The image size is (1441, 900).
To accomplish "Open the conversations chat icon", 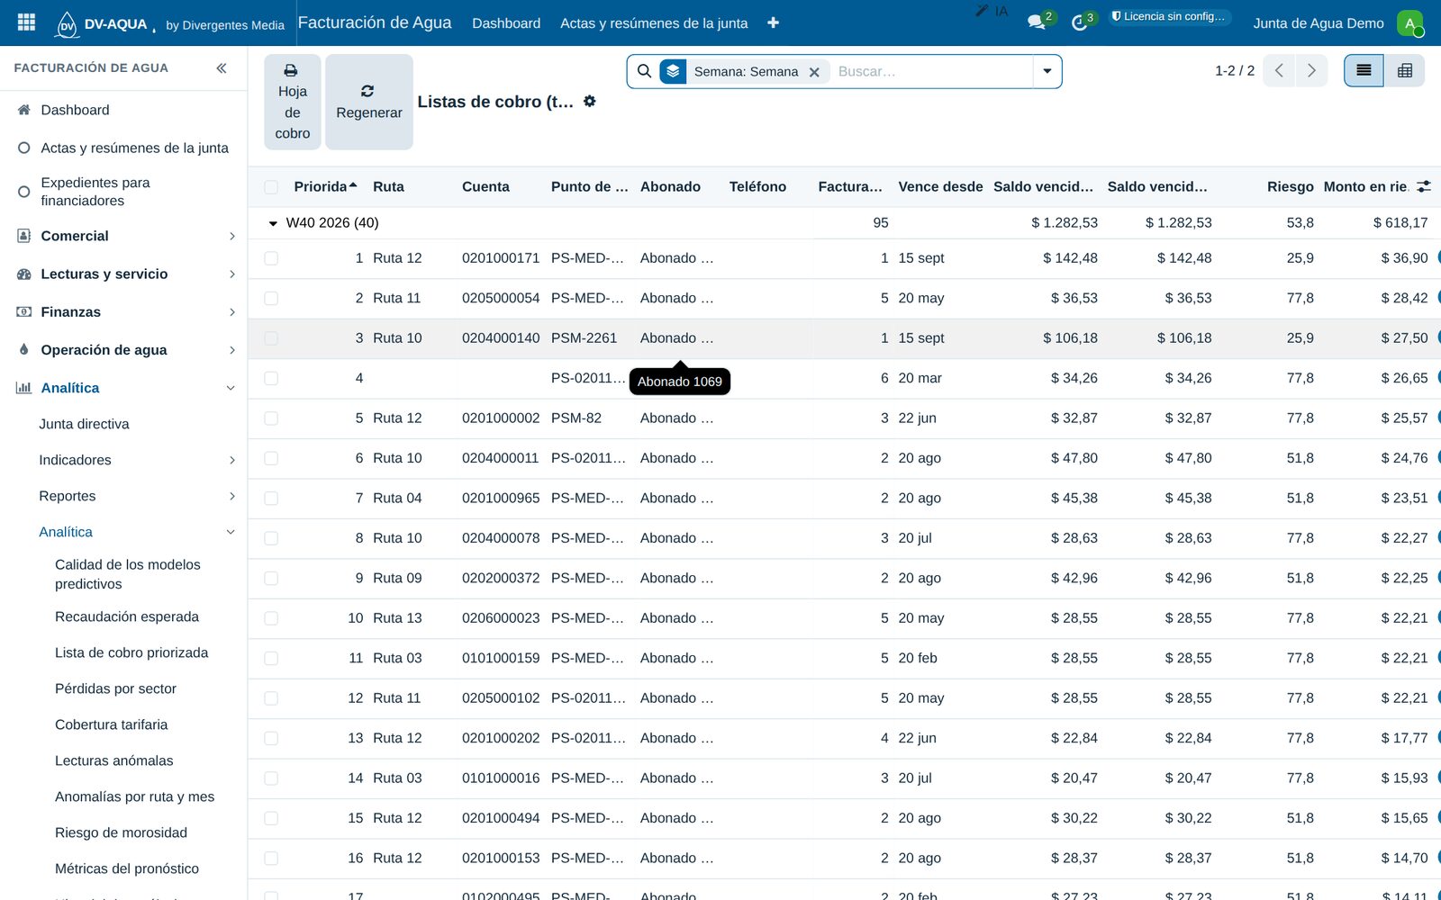I will (x=1037, y=22).
